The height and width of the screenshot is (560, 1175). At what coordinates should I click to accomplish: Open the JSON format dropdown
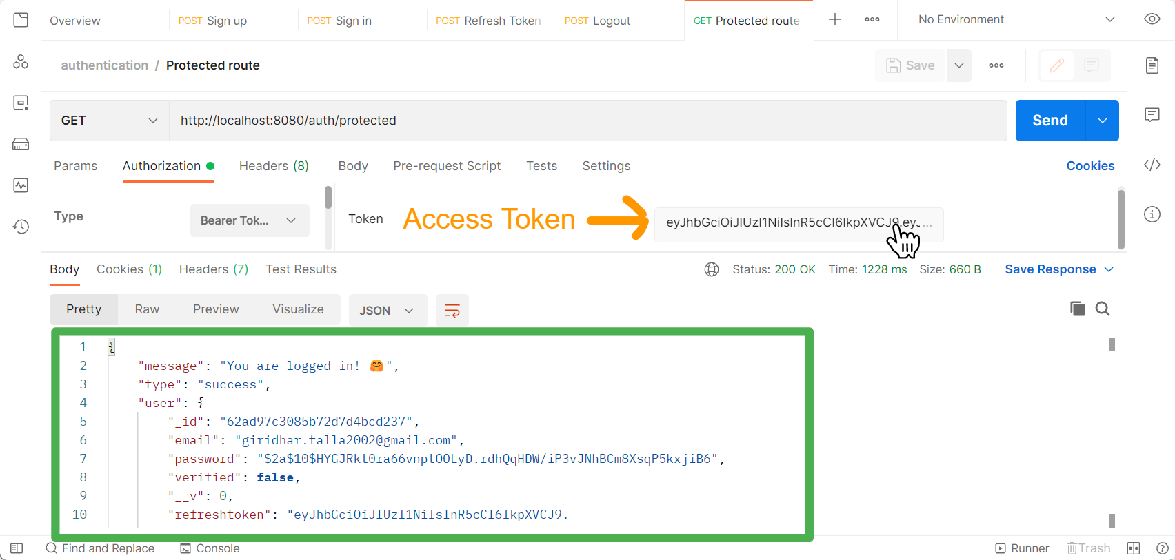click(x=388, y=310)
